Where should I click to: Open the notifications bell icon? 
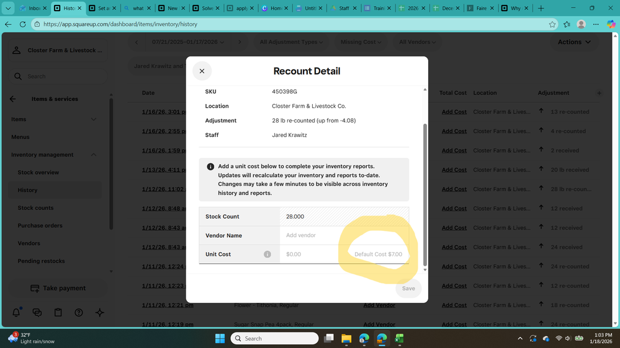click(16, 313)
